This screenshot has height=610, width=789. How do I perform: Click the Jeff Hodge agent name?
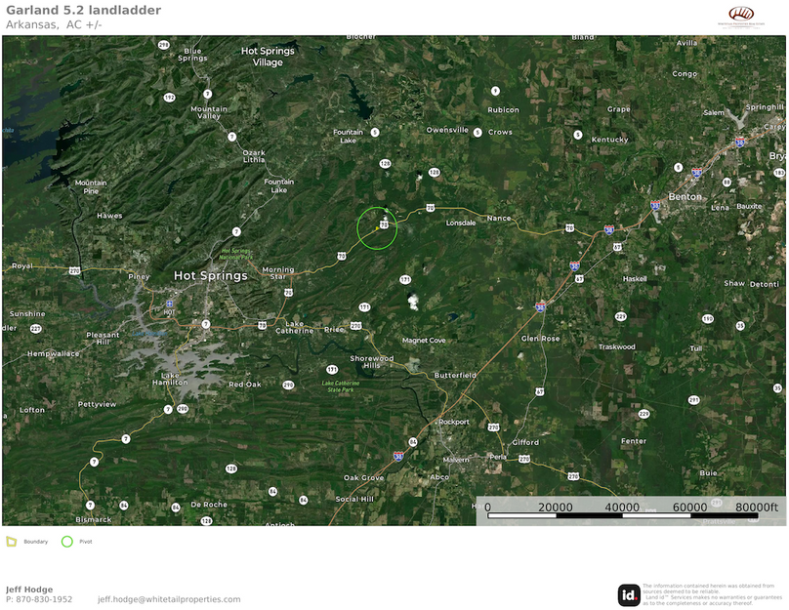click(29, 590)
